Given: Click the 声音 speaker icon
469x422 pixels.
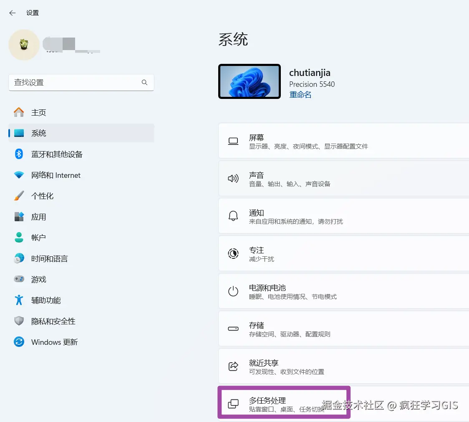Looking at the screenshot, I should [233, 179].
